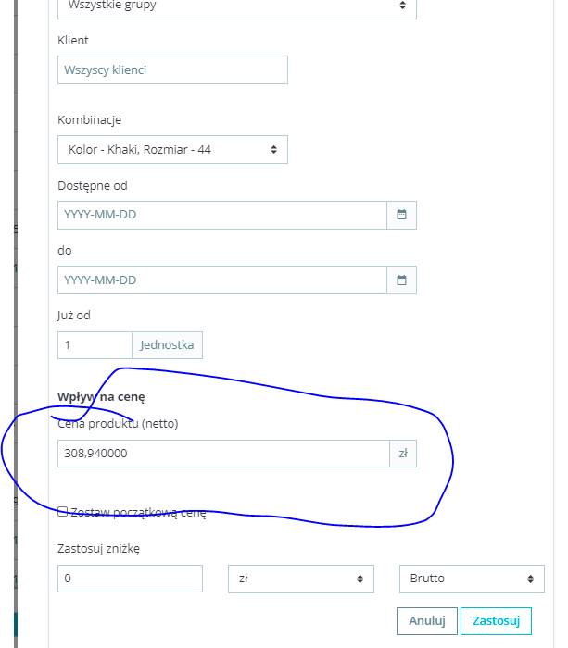Open the Wszystkie grupy dropdown
Viewport: 568px width, 648px height.
click(x=236, y=6)
